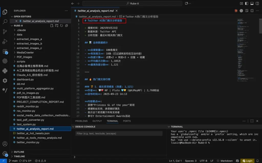Expand the OUTLINE section
The height and width of the screenshot is (163, 262).
(x=19, y=152)
